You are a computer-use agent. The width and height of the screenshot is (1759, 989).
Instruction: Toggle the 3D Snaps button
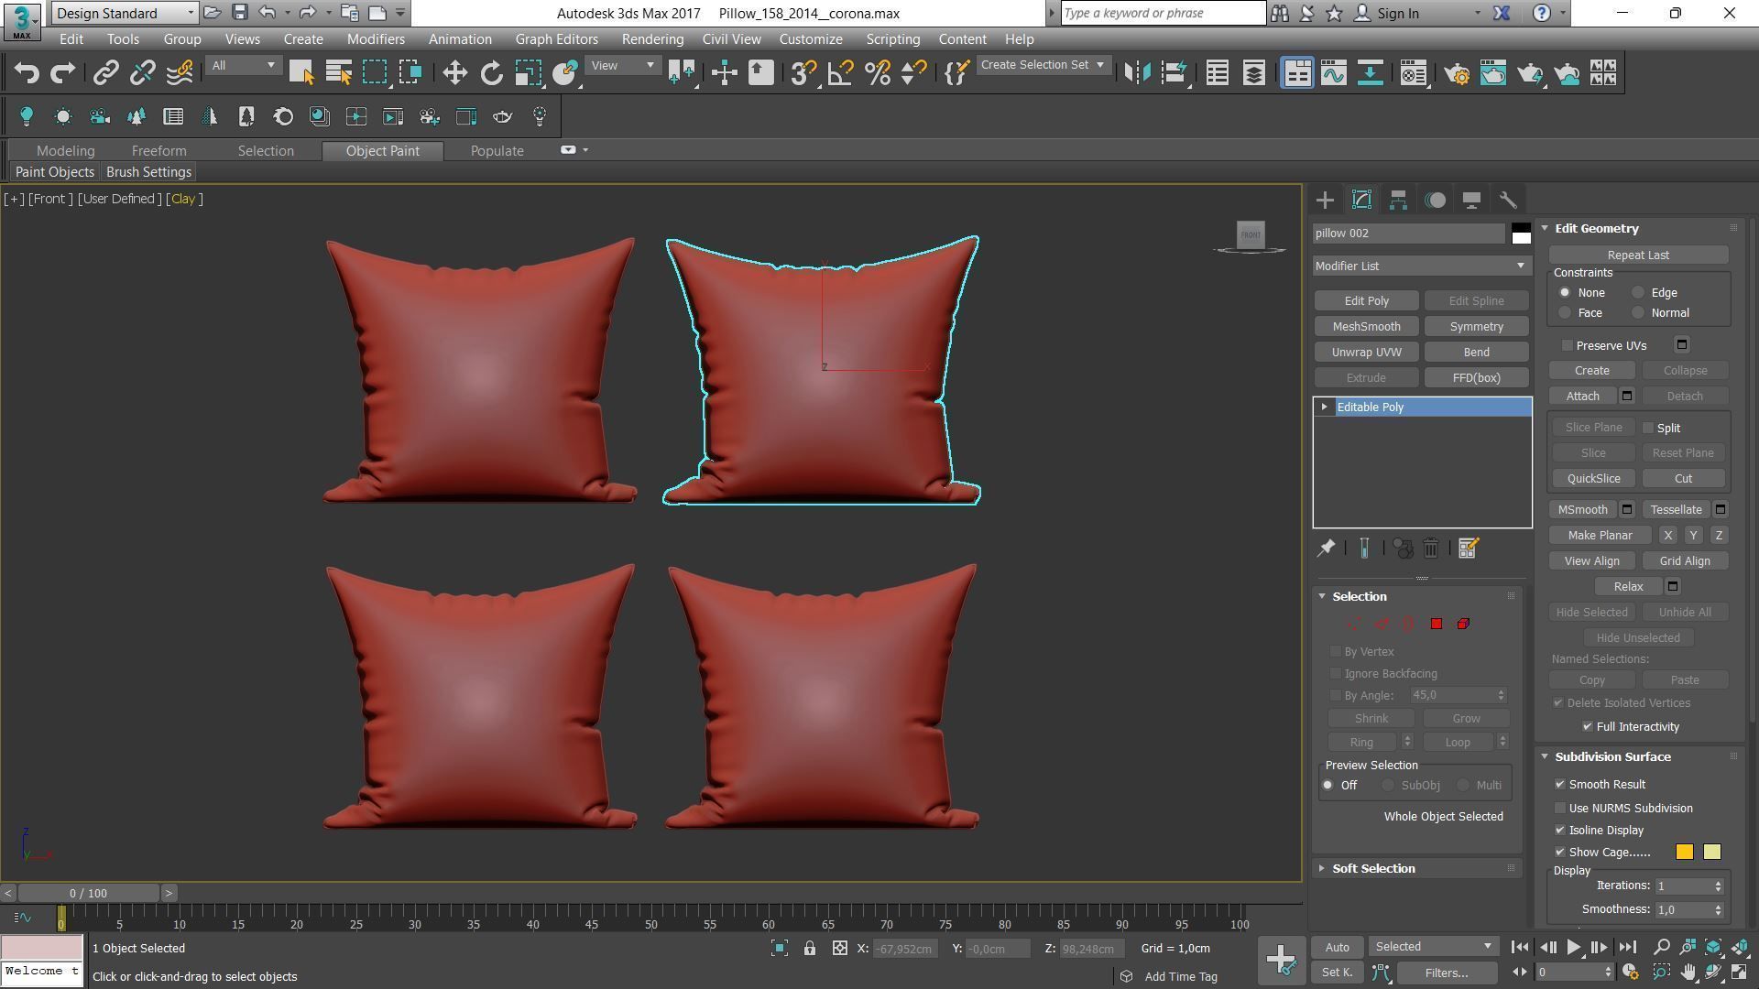803,73
